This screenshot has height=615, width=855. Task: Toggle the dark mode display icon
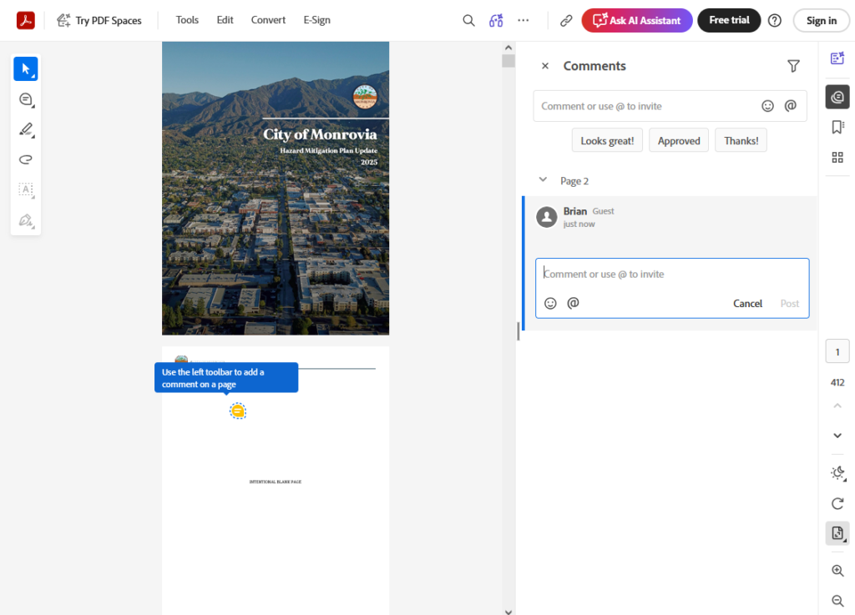point(837,472)
